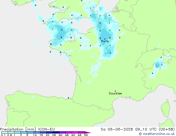
Task: Click the '09..10 UTC' time text
Action: [146, 129]
